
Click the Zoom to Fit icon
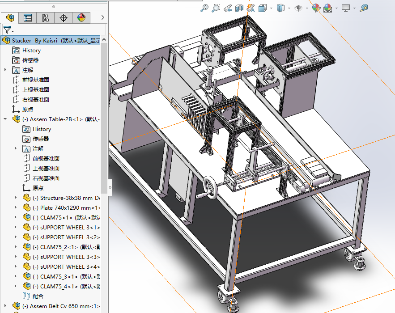click(x=204, y=8)
